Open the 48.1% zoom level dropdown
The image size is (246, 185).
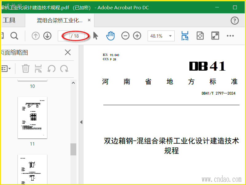170,36
